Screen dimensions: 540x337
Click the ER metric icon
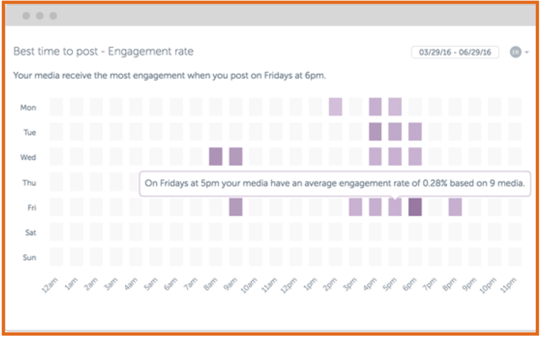[x=515, y=52]
